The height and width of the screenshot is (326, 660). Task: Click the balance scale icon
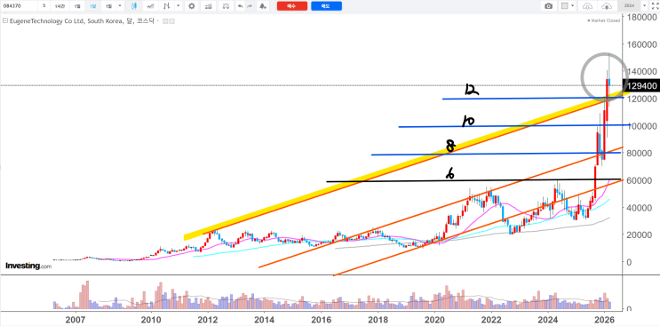(226, 6)
